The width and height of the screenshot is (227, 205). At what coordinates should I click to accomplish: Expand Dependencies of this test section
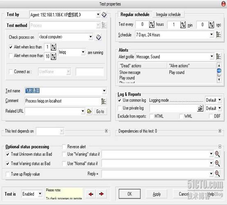click(220, 131)
